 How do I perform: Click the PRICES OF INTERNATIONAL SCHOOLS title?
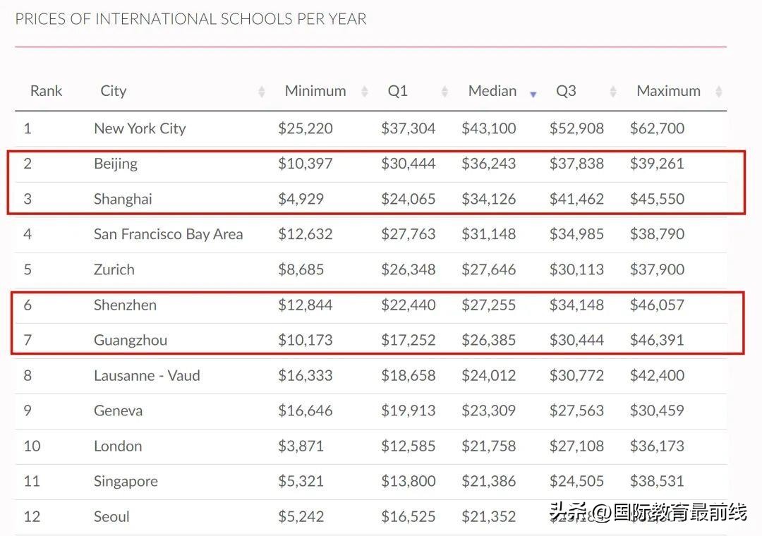190,19
